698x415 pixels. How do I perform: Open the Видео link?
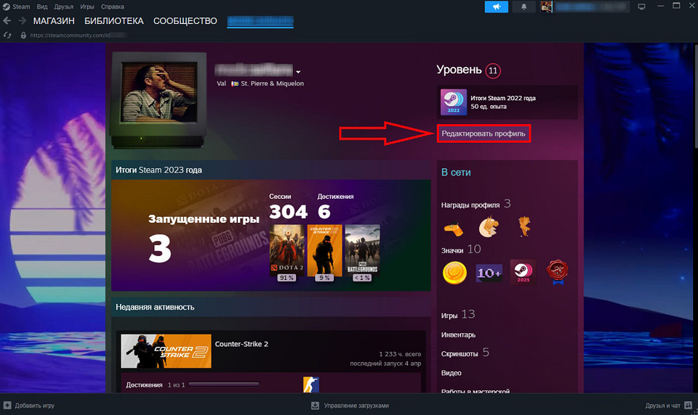tap(451, 373)
